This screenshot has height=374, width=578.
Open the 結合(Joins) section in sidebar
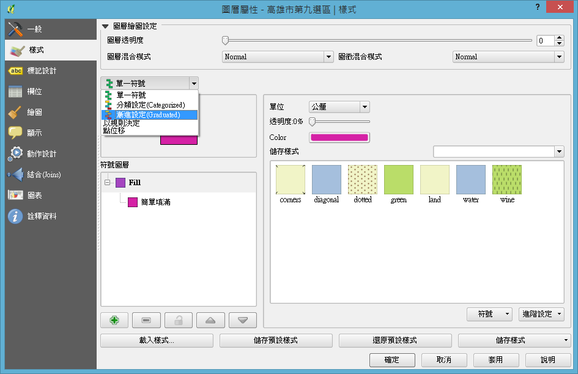click(43, 175)
